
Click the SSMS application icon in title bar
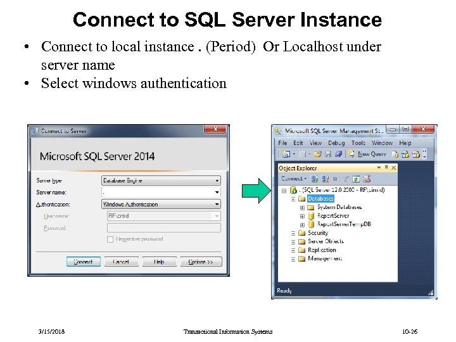point(278,131)
